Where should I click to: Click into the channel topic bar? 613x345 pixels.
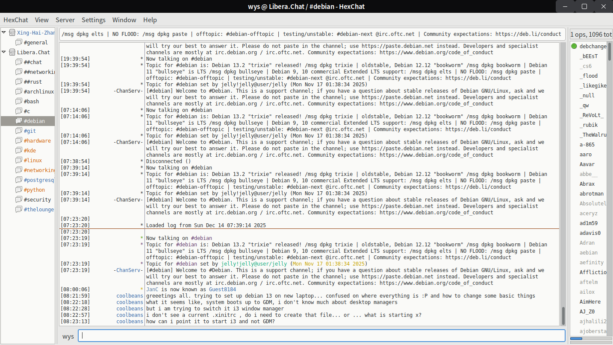click(313, 34)
